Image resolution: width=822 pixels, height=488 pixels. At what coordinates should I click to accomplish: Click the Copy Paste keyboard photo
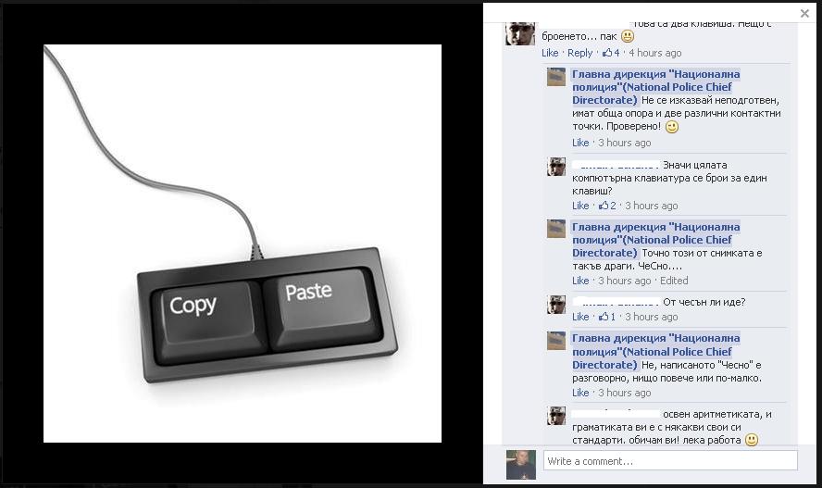pyautogui.click(x=243, y=244)
